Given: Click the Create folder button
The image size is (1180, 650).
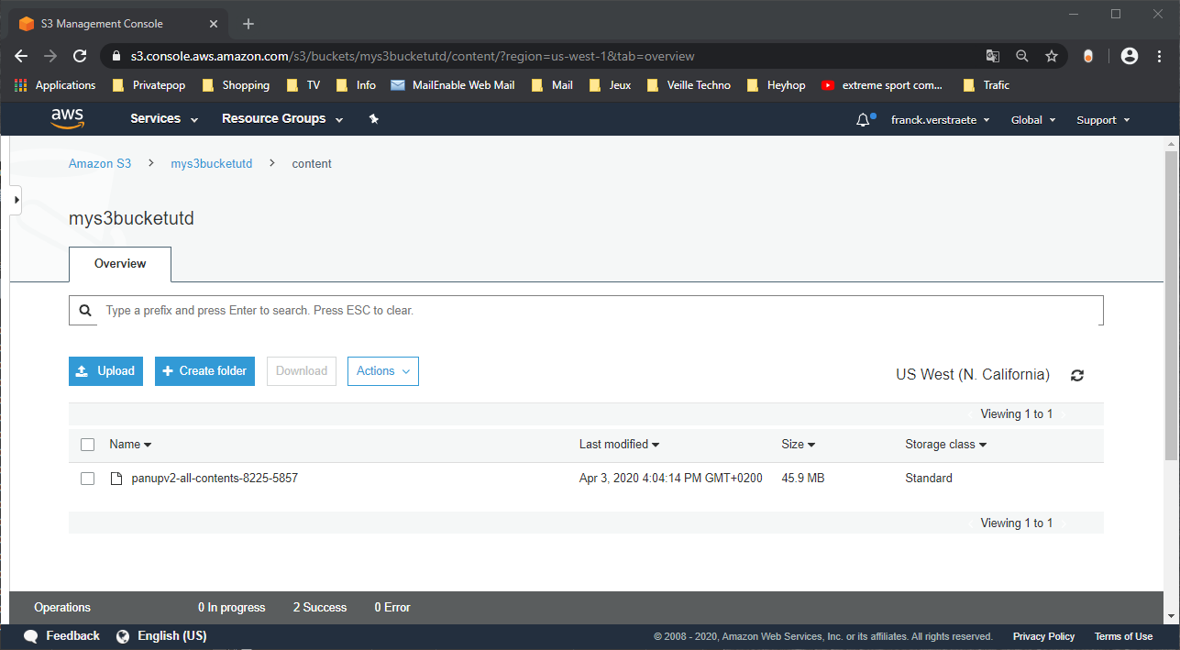Looking at the screenshot, I should pos(204,371).
